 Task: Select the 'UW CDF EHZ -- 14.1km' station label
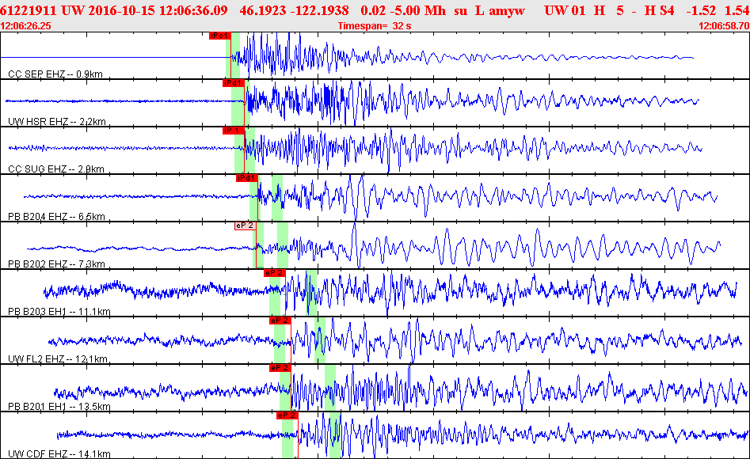coord(59,453)
